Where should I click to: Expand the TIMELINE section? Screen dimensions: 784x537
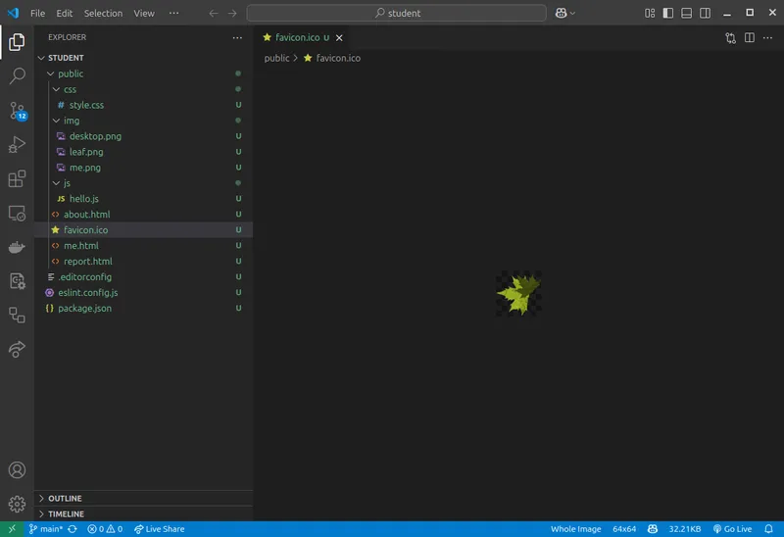coord(143,514)
